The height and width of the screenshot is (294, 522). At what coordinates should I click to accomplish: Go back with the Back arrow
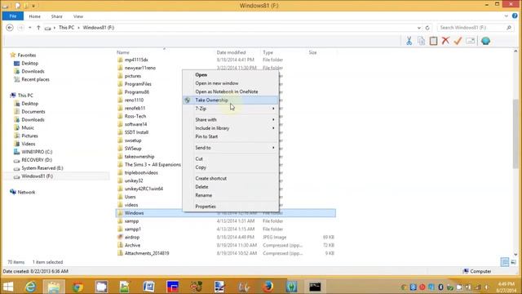(10, 28)
